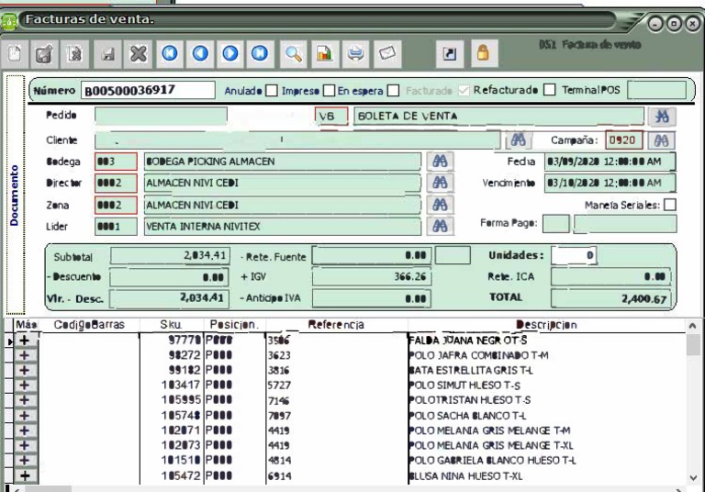The height and width of the screenshot is (492, 705).
Task: Toggle the En espera checkbox
Action: click(x=393, y=90)
